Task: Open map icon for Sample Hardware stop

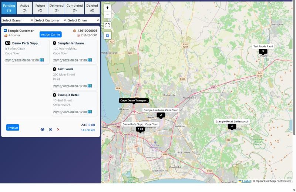Action: (90, 60)
